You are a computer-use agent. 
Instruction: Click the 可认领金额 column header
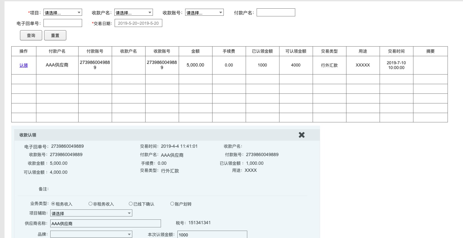point(296,51)
